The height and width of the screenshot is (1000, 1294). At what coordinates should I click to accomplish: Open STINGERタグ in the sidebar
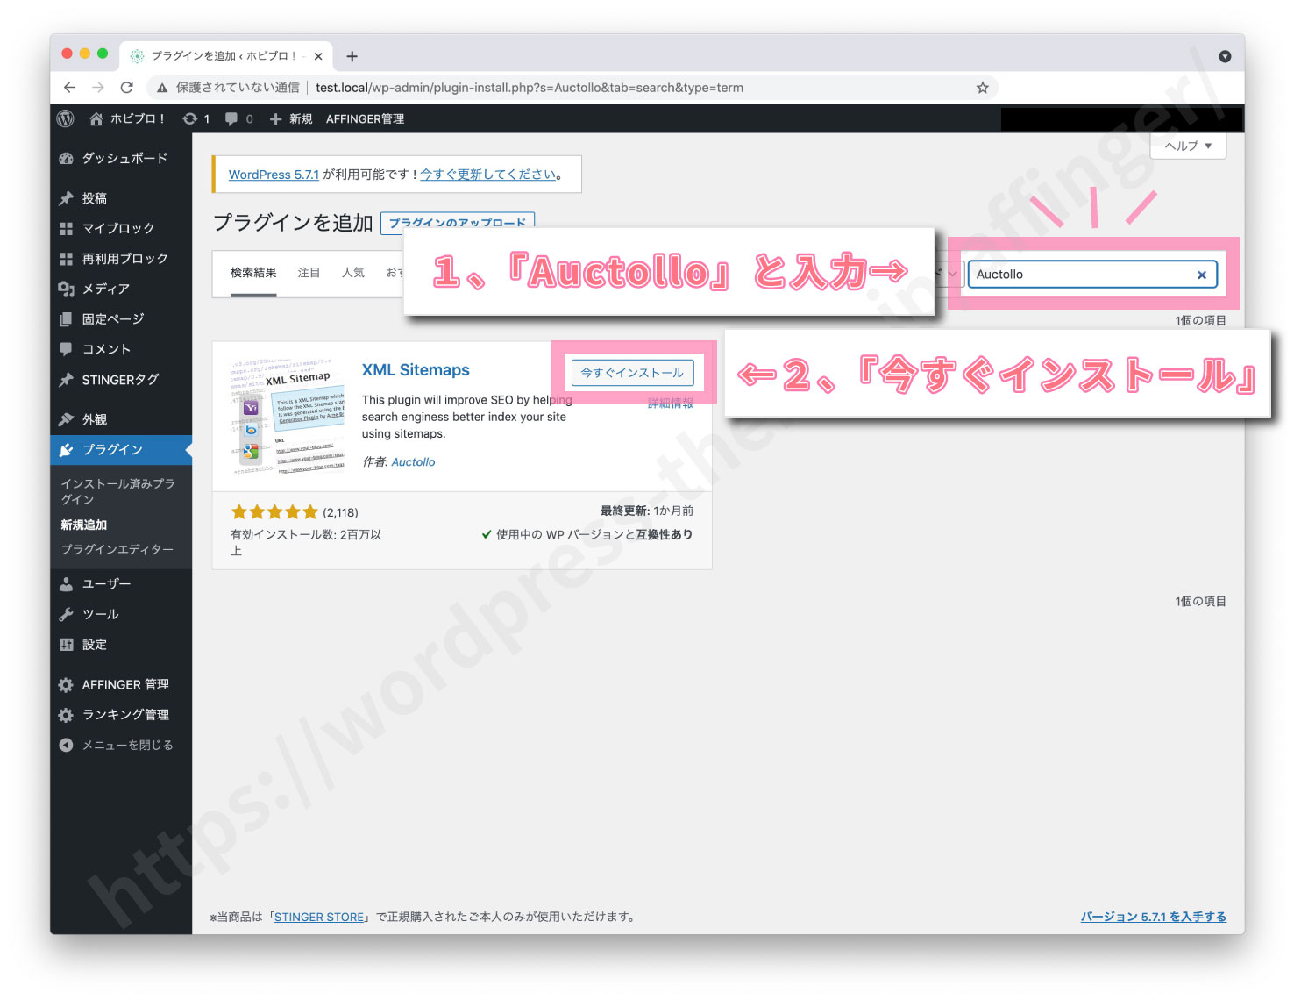click(121, 380)
